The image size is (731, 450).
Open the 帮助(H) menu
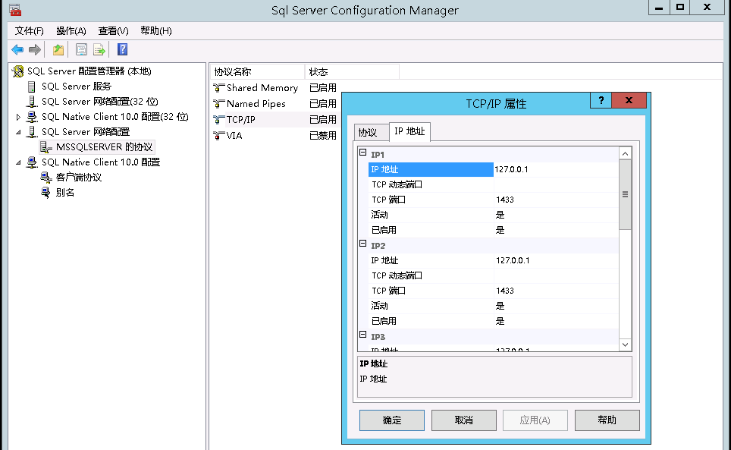click(156, 31)
